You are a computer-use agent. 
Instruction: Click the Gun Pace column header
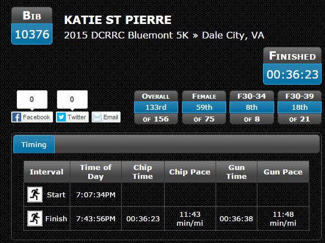pyautogui.click(x=283, y=172)
